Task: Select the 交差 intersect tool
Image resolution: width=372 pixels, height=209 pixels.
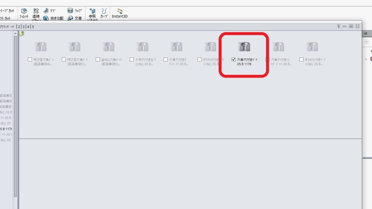Action: click(x=70, y=18)
